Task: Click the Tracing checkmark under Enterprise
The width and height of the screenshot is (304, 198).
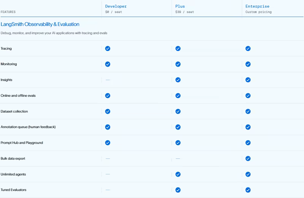Action: click(248, 48)
